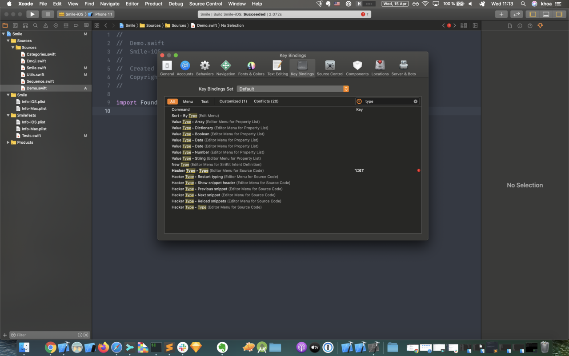The height and width of the screenshot is (356, 569).
Task: Open the Wi-Fi menu bar icon
Action: click(x=425, y=4)
